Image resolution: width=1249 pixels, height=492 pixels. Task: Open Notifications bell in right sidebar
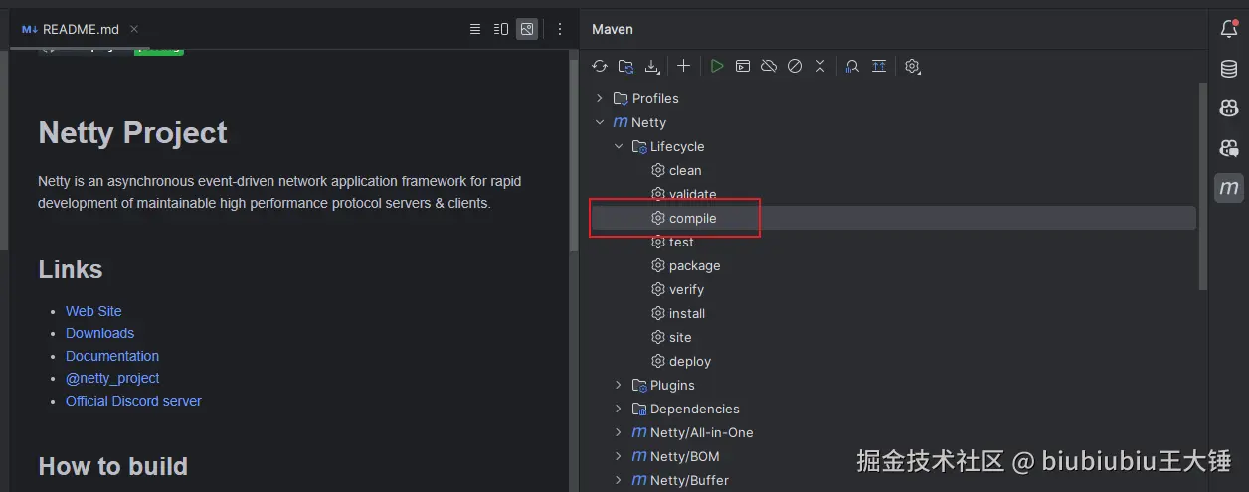coord(1229,29)
